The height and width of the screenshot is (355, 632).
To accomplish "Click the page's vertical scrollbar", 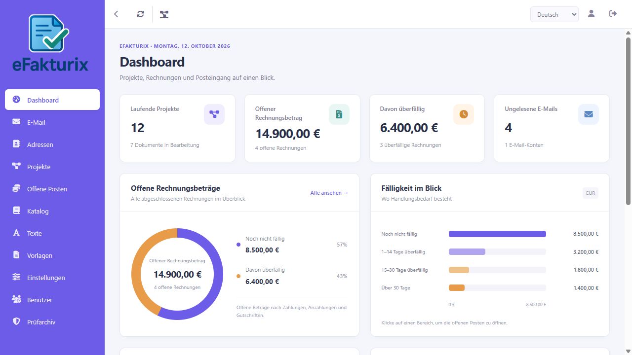I will 628,121.
